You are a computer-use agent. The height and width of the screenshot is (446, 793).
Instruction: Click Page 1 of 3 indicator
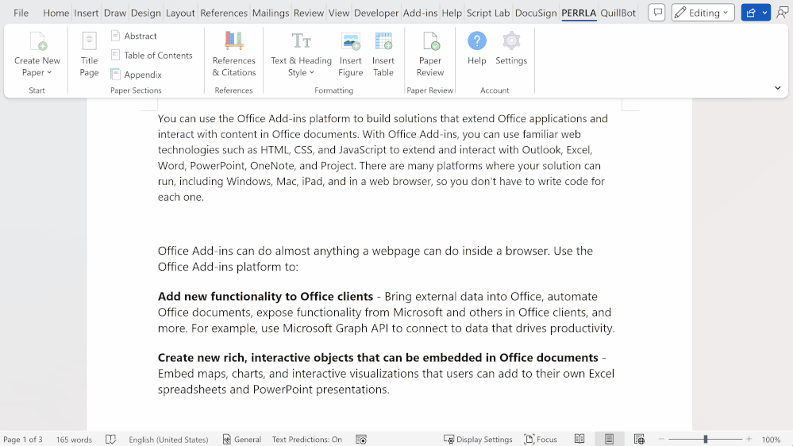(x=23, y=440)
